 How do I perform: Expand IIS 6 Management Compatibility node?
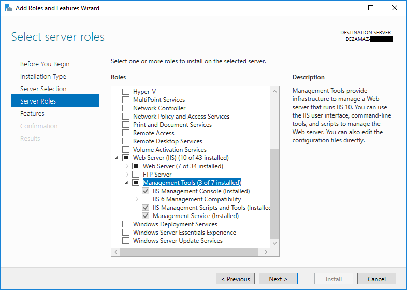(x=137, y=199)
